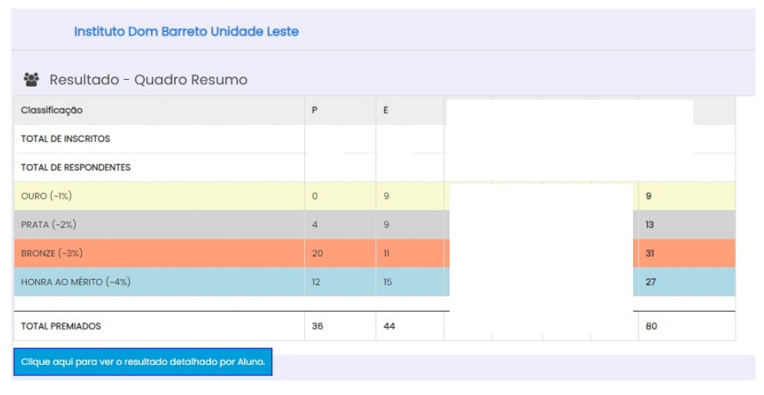Click the OURO (~1%) row label
Viewport: 764px width, 395px height.
pos(47,196)
